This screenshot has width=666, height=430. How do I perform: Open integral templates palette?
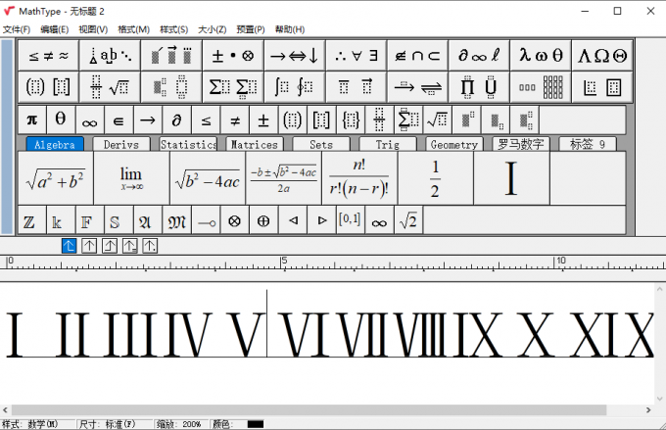pyautogui.click(x=295, y=87)
